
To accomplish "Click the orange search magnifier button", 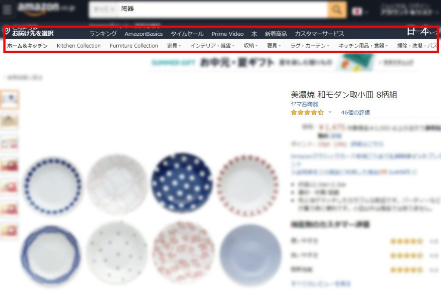I will tap(337, 10).
